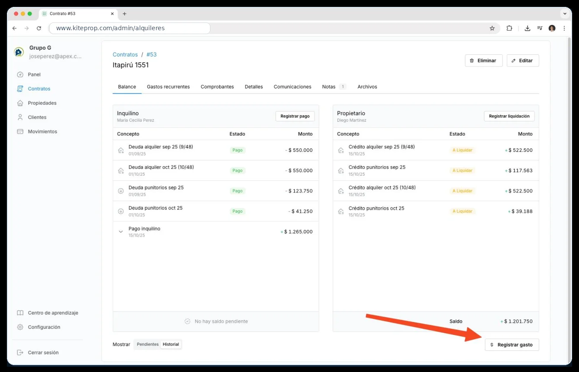This screenshot has height=372, width=579.
Task: Click the Registrar gasto button
Action: pos(512,345)
